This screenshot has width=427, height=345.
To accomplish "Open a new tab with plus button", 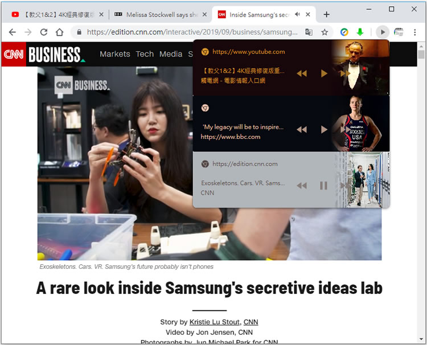I will click(326, 14).
